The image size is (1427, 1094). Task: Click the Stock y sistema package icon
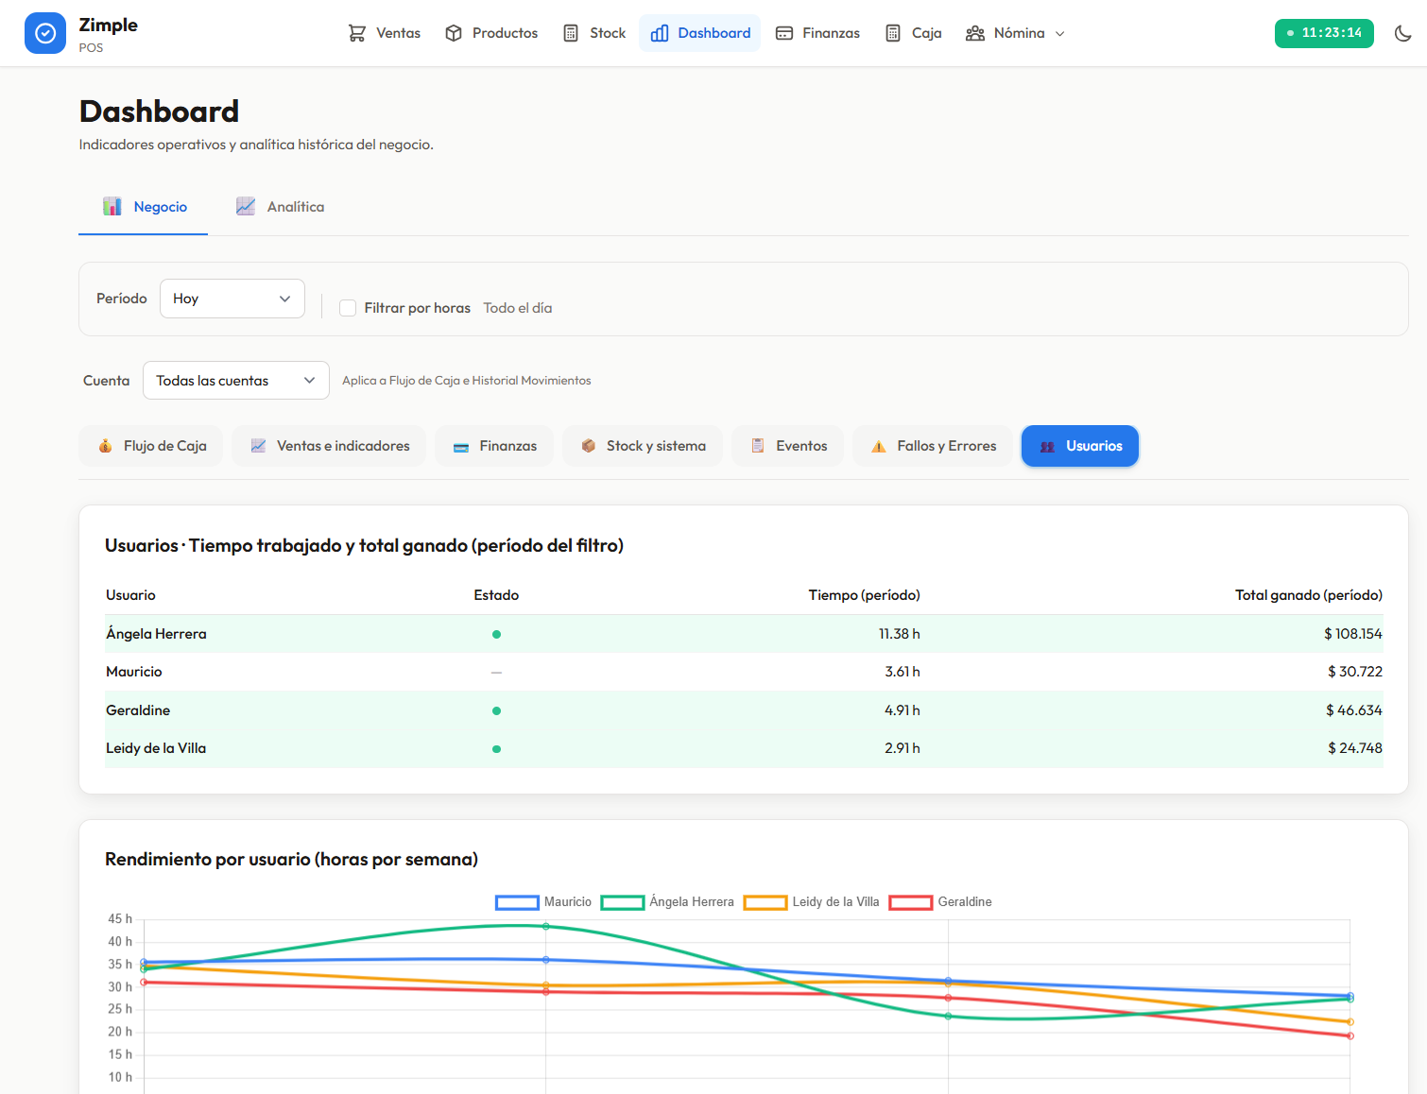pos(588,446)
